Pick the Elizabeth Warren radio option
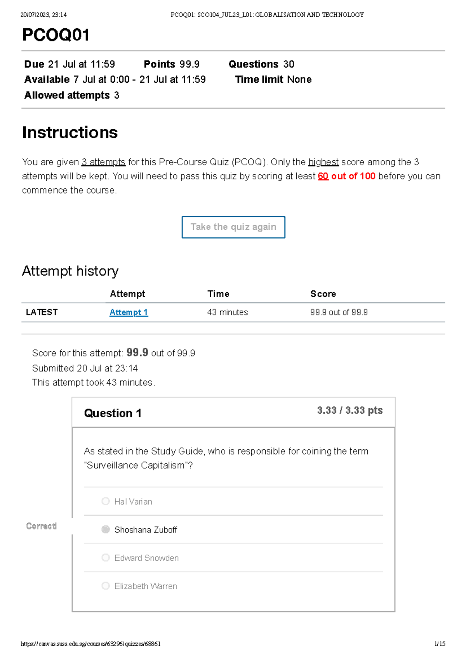The width and height of the screenshot is (466, 659). (106, 586)
